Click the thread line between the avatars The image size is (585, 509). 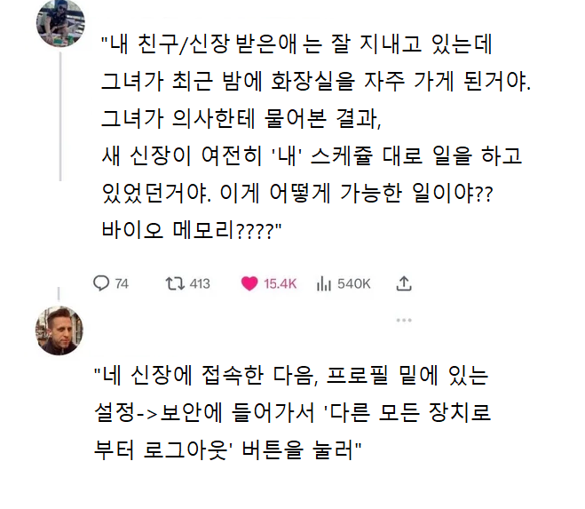click(60, 160)
